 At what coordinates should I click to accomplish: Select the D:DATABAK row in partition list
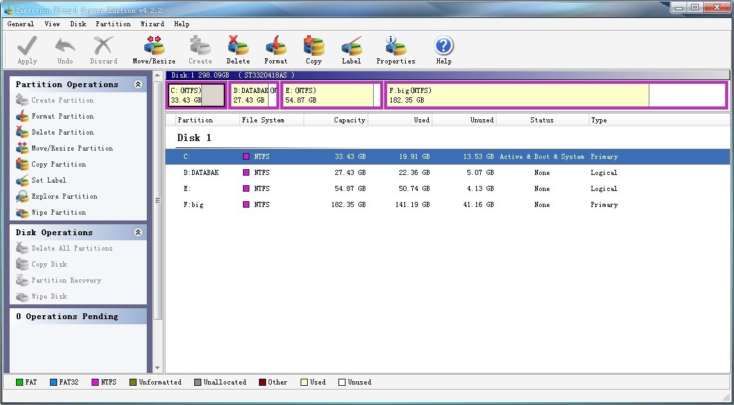(x=447, y=172)
